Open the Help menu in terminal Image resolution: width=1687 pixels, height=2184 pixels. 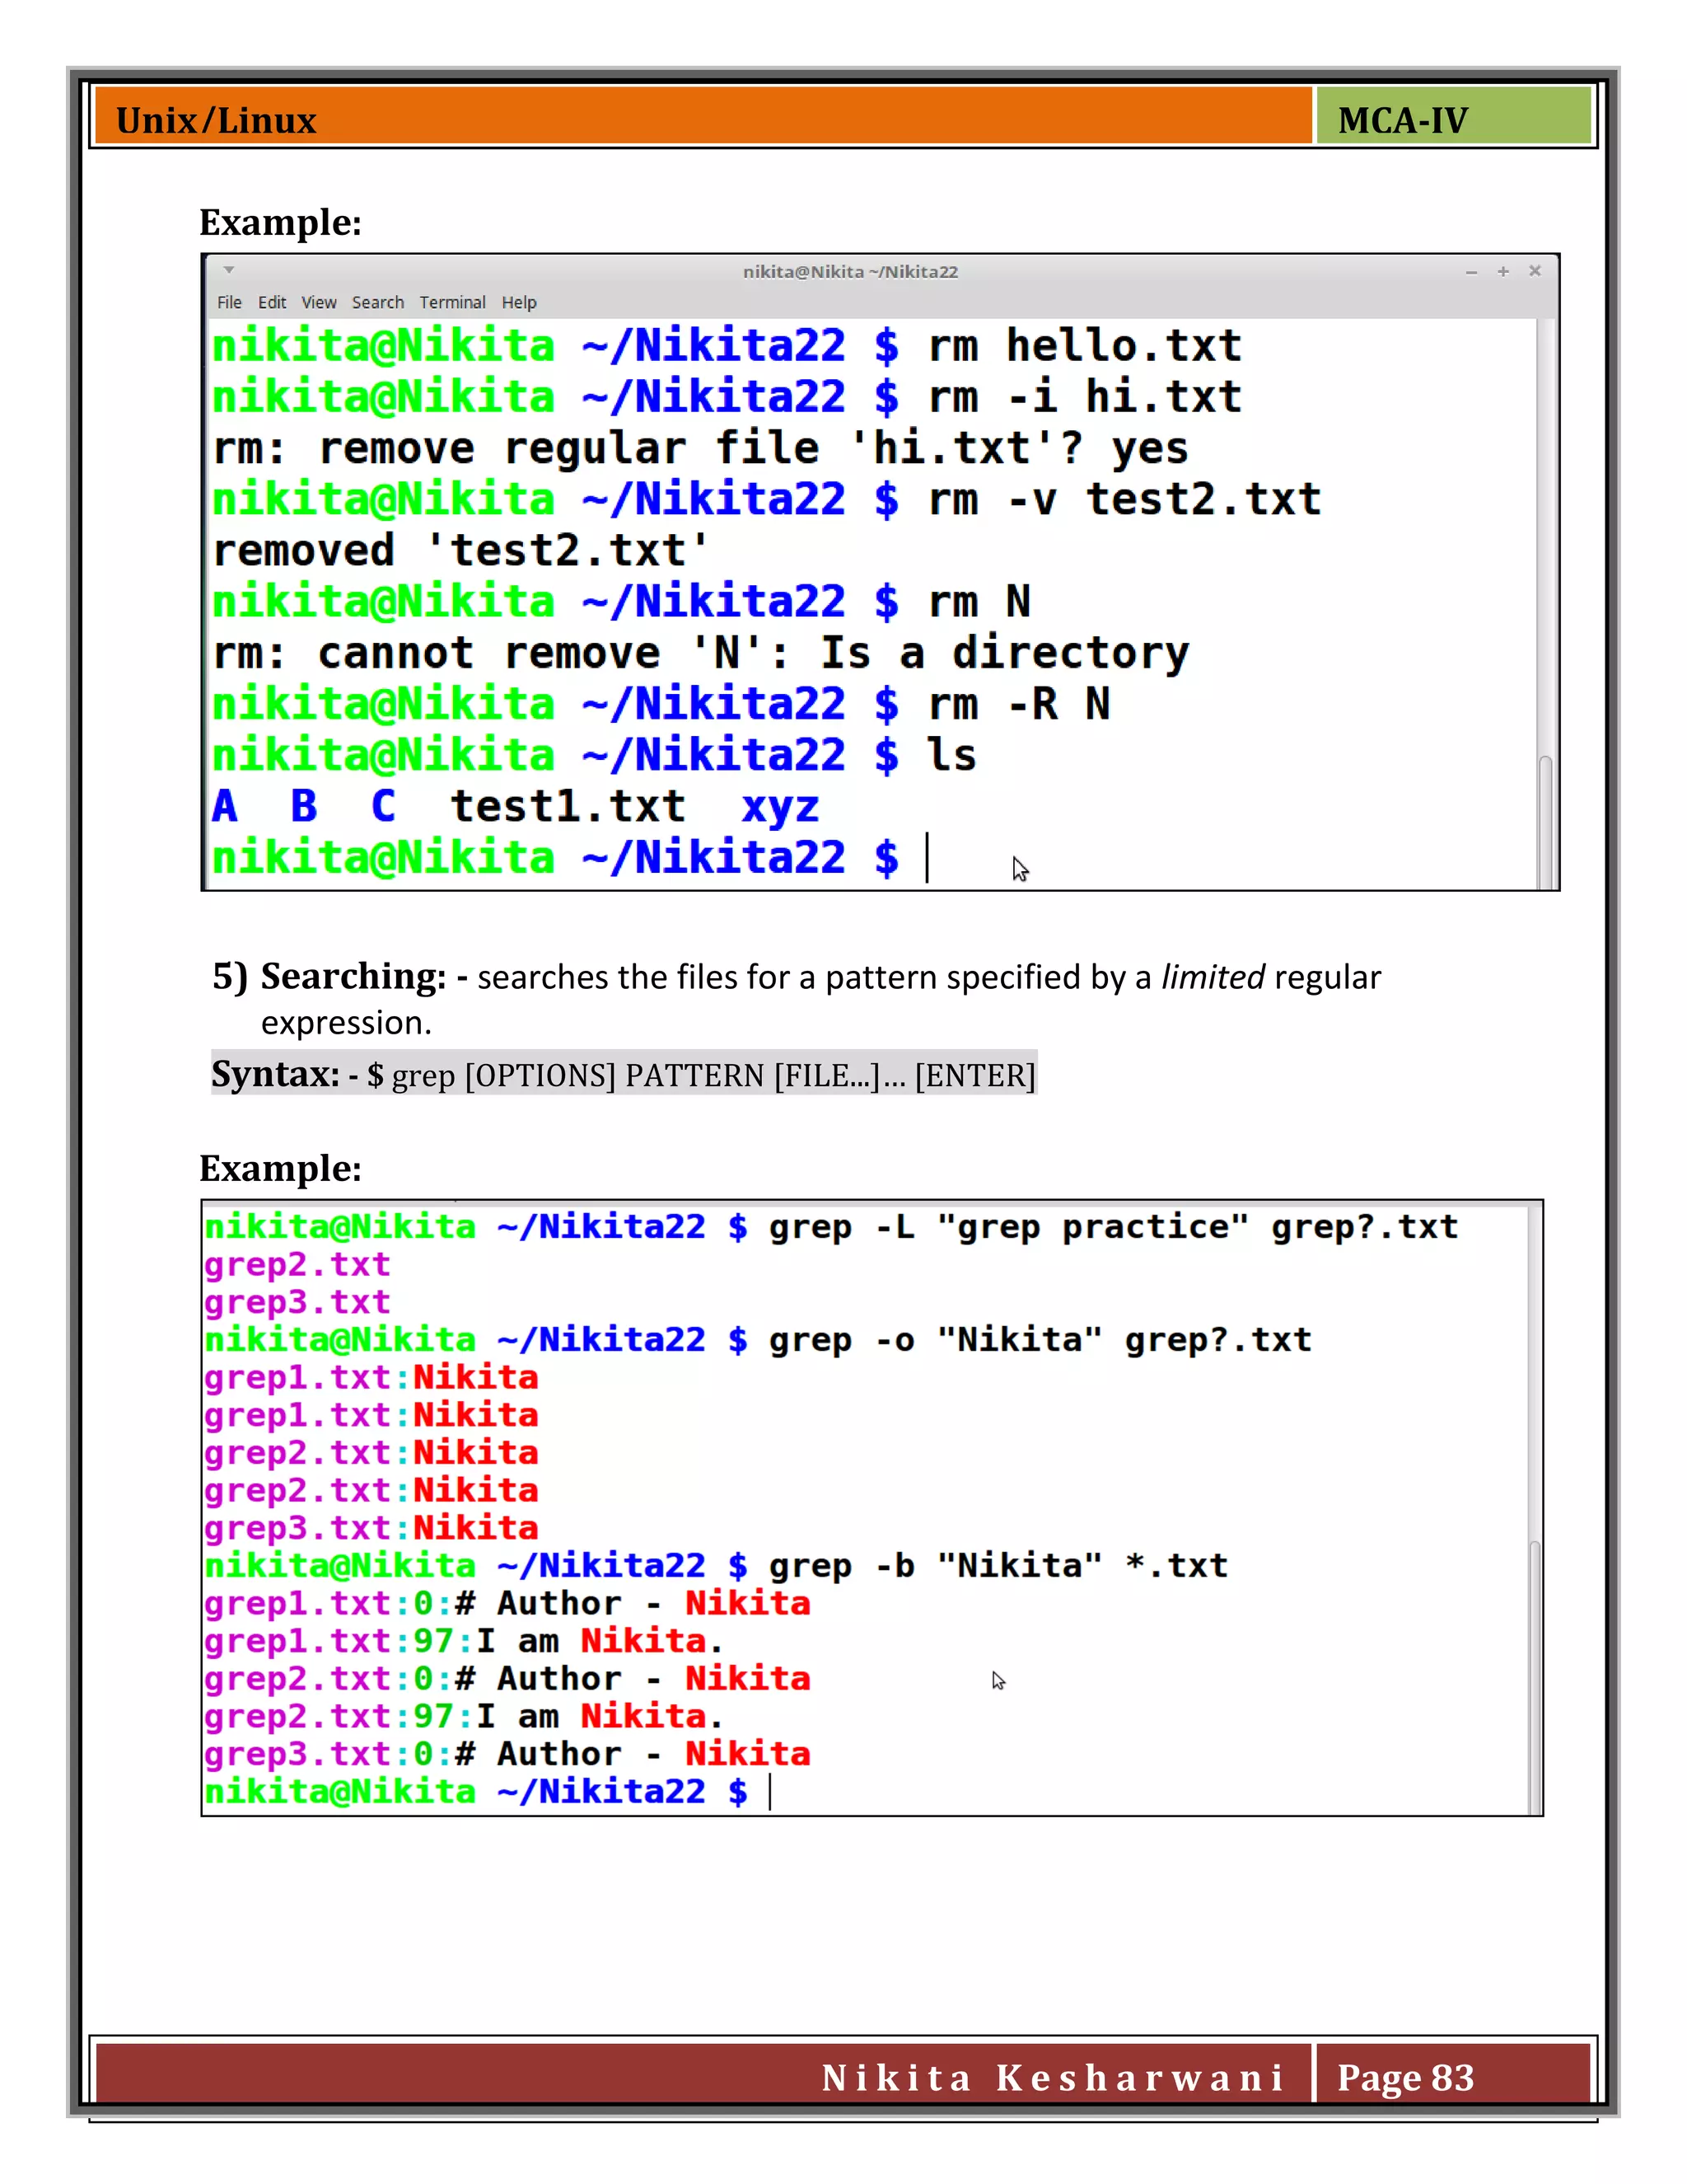[x=519, y=302]
